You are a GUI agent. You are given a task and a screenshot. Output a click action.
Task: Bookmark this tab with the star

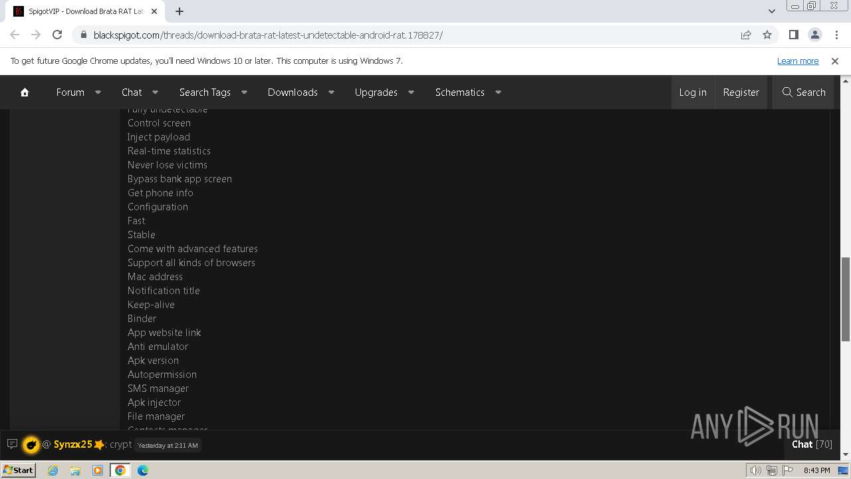pos(767,35)
